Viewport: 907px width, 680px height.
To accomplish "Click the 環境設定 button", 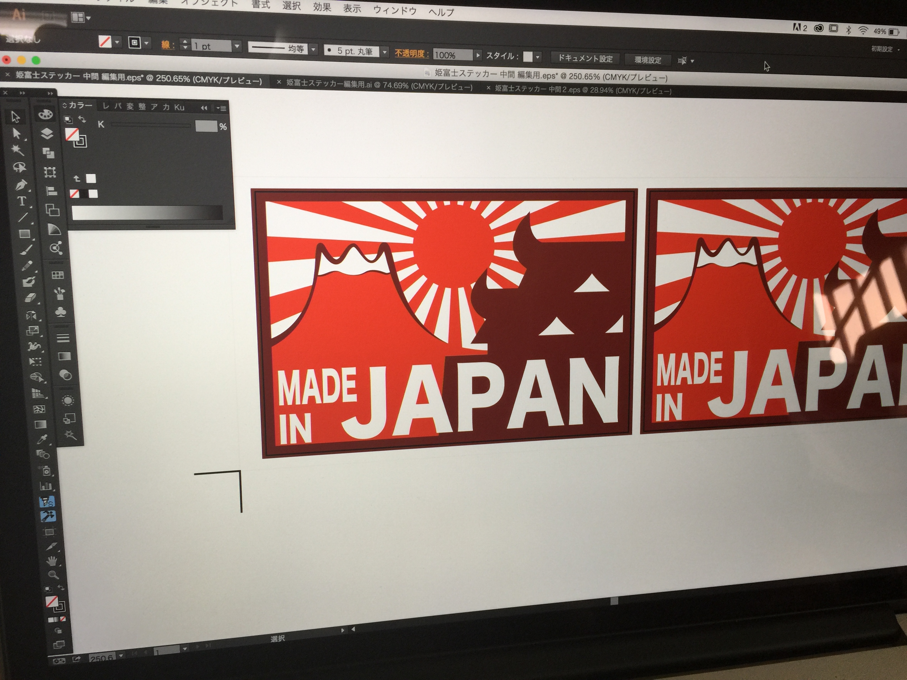I will (x=648, y=60).
